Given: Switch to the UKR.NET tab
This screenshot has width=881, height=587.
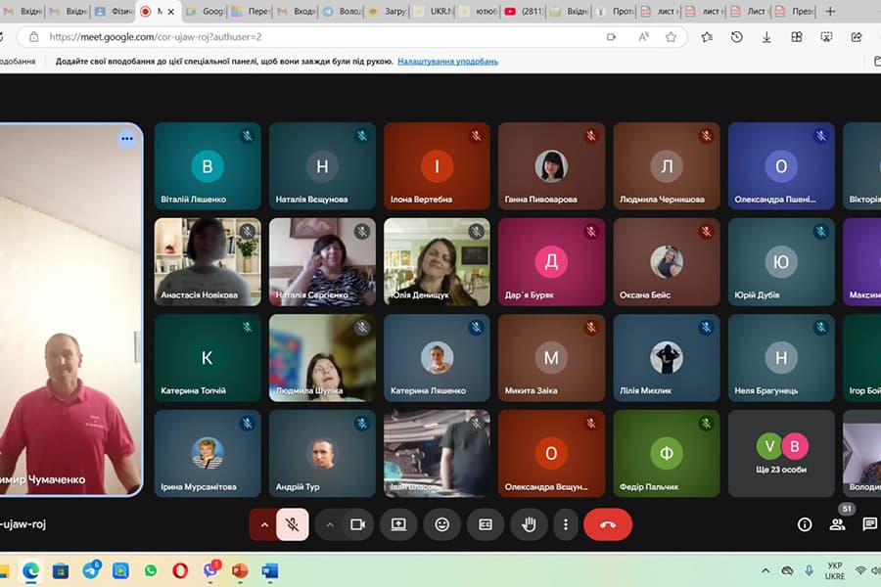Looking at the screenshot, I should pos(432,11).
